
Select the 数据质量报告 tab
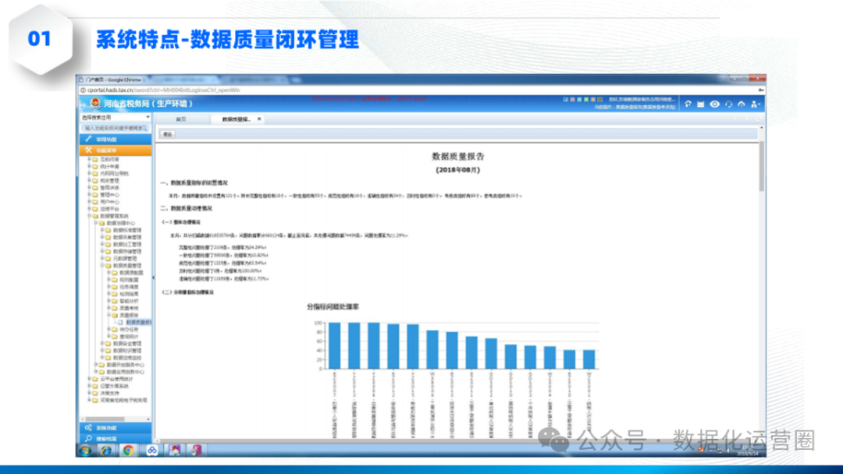coord(237,119)
